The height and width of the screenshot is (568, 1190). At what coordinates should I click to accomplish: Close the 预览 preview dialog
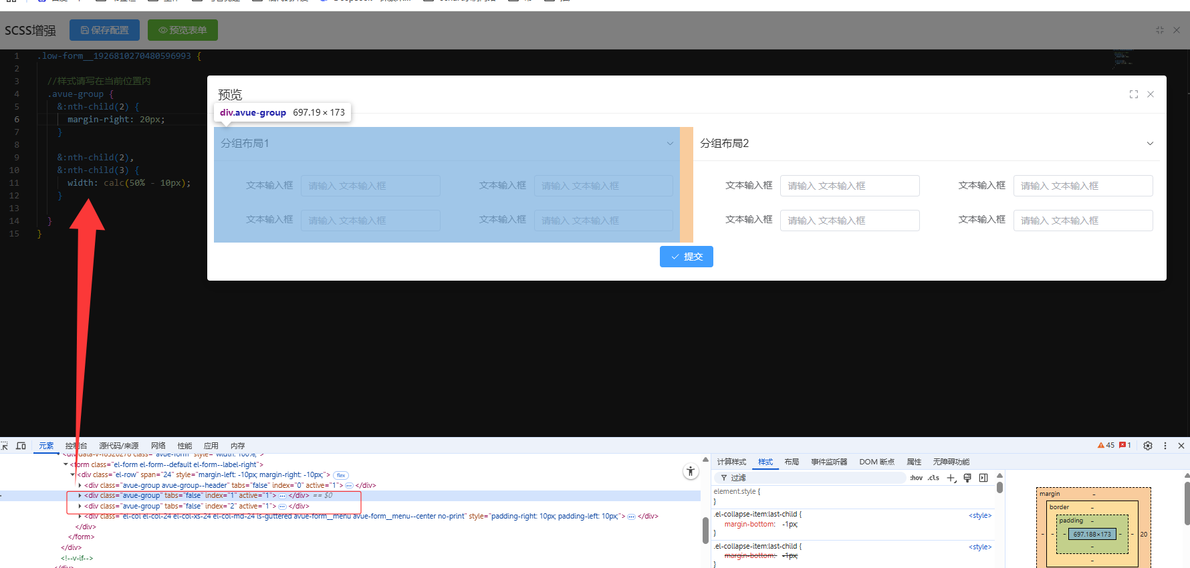1151,94
